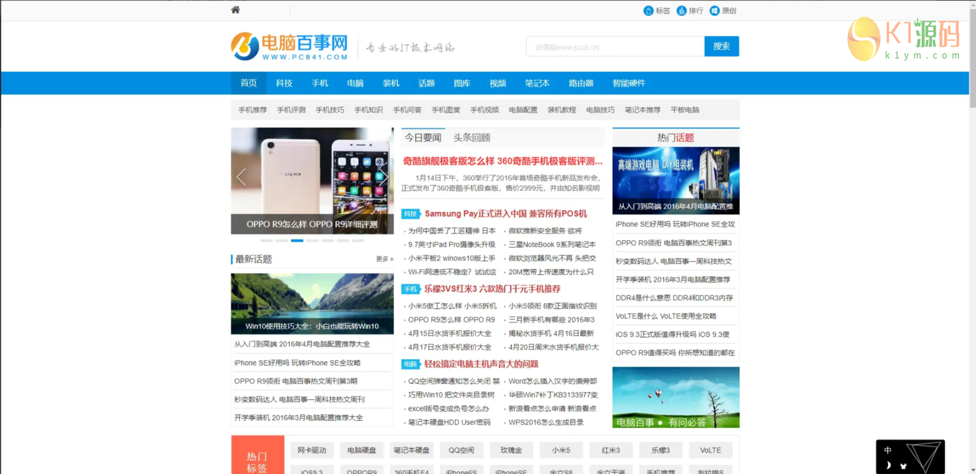This screenshot has height=474, width=976.
Task: Click the blue 科技 category badge
Action: tap(411, 214)
